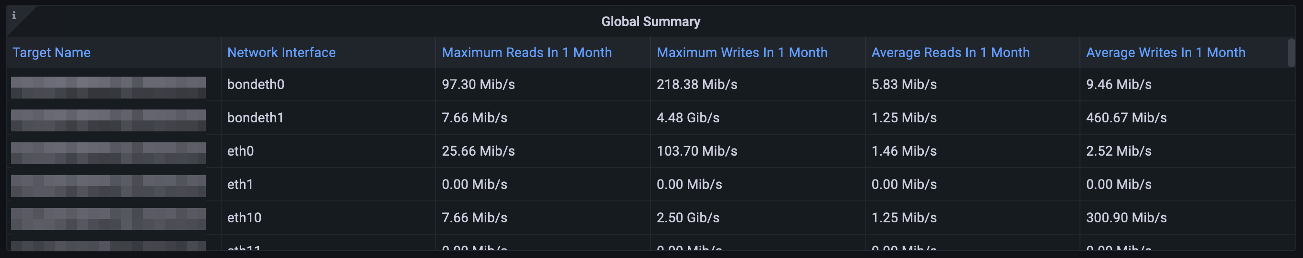Viewport: 1303px width, 258px height.
Task: Click the panel info icon
Action: click(14, 16)
